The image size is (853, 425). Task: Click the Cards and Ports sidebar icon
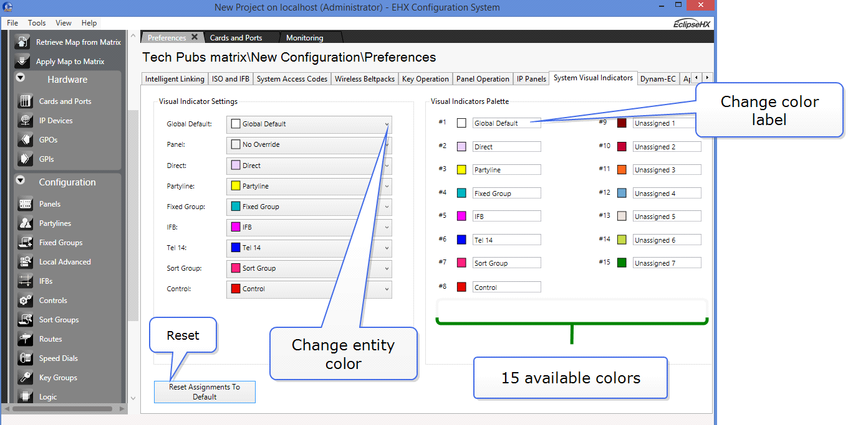pyautogui.click(x=26, y=101)
